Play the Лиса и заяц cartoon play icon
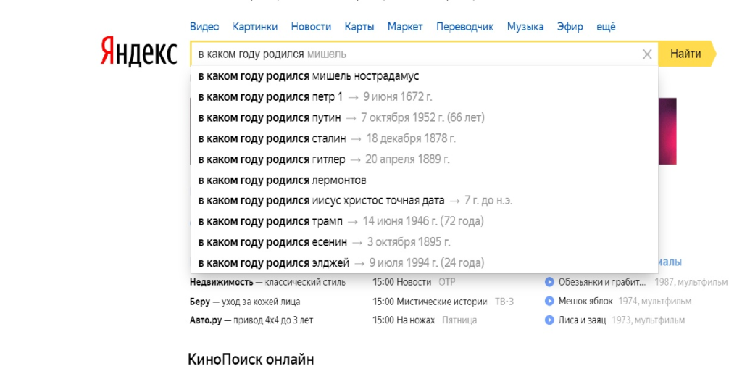742x374 pixels. pyautogui.click(x=549, y=320)
